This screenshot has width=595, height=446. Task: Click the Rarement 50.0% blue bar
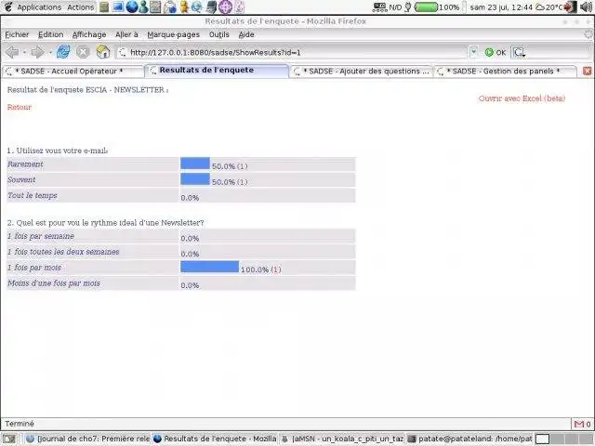(x=195, y=164)
